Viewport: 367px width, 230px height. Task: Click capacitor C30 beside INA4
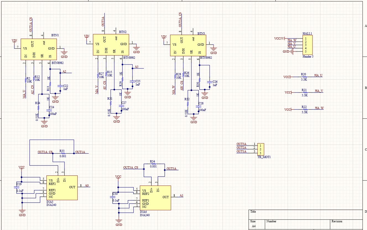point(111,197)
